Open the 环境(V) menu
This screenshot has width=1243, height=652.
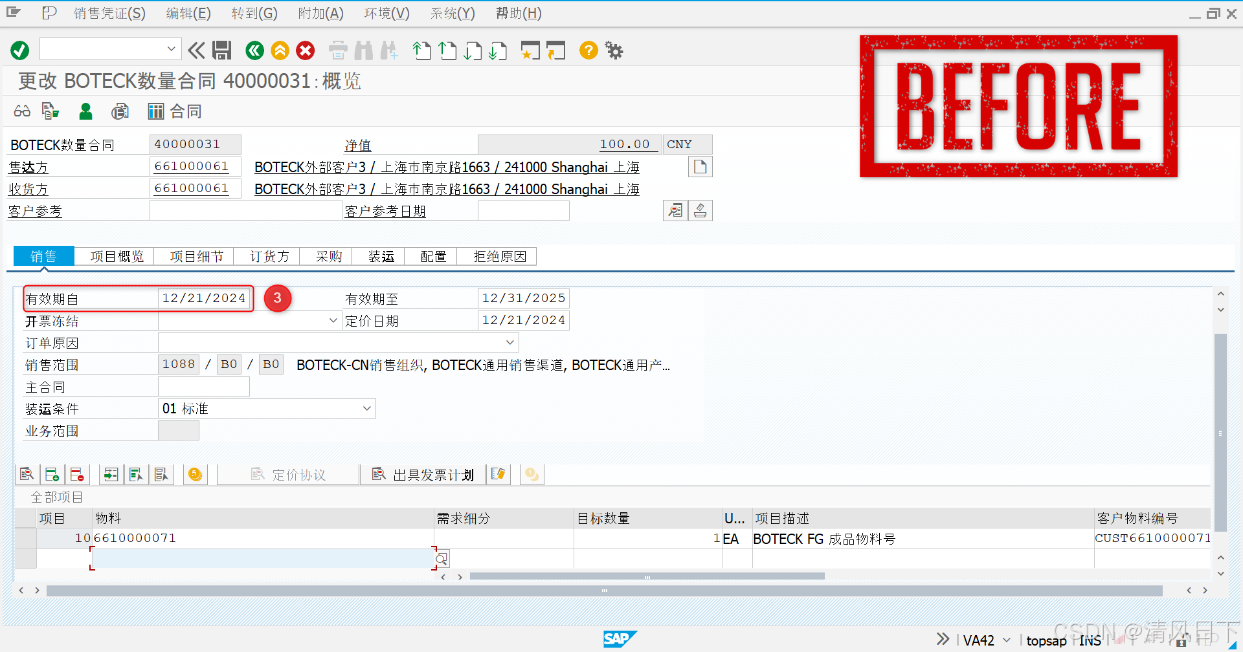pos(386,13)
